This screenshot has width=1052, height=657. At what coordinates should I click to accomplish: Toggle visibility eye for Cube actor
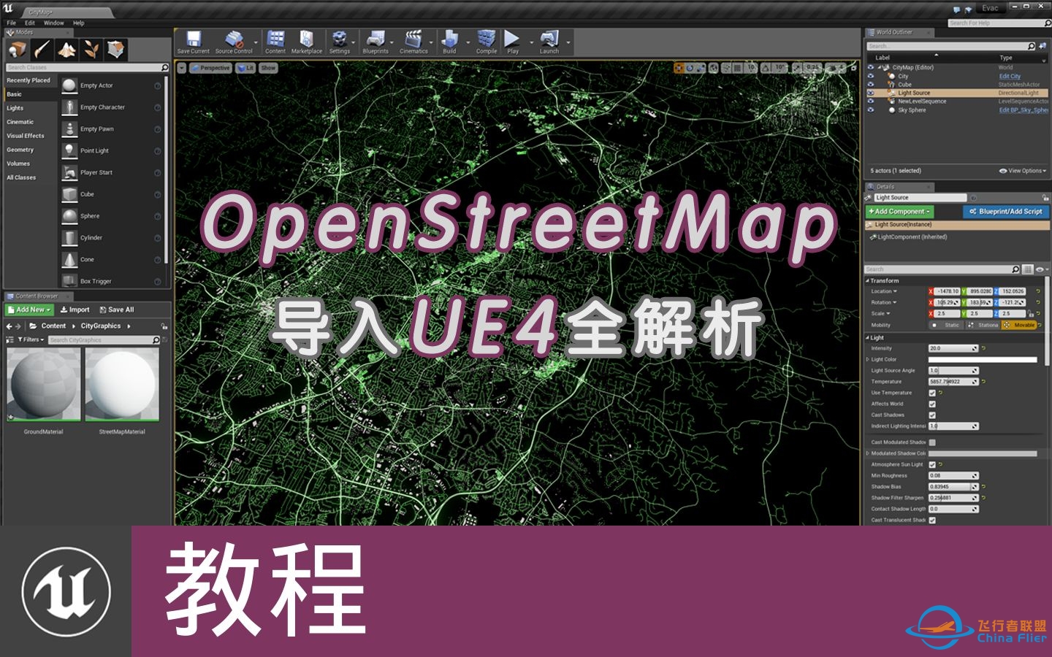coord(870,85)
